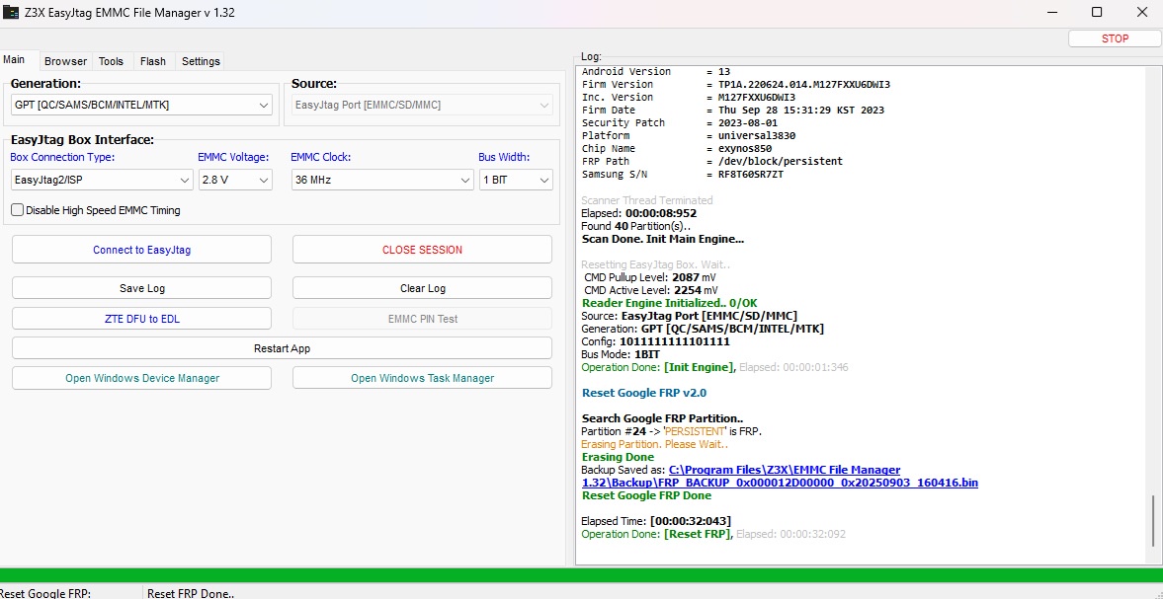Click the Save Log button
Viewport: 1163px width, 599px height.
click(141, 288)
